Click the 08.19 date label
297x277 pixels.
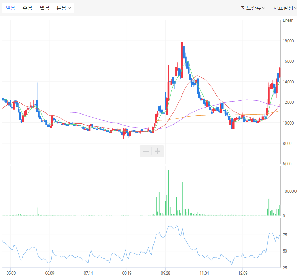click(127, 273)
